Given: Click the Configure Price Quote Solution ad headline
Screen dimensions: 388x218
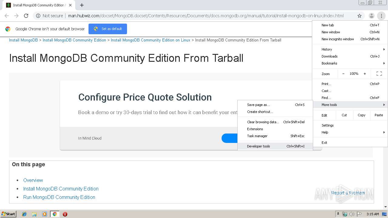Looking at the screenshot, I should pyautogui.click(x=145, y=97).
